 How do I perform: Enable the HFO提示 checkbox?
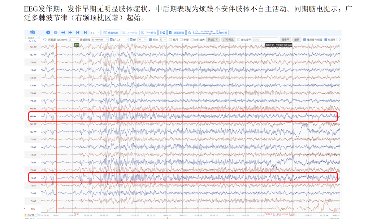(239, 40)
